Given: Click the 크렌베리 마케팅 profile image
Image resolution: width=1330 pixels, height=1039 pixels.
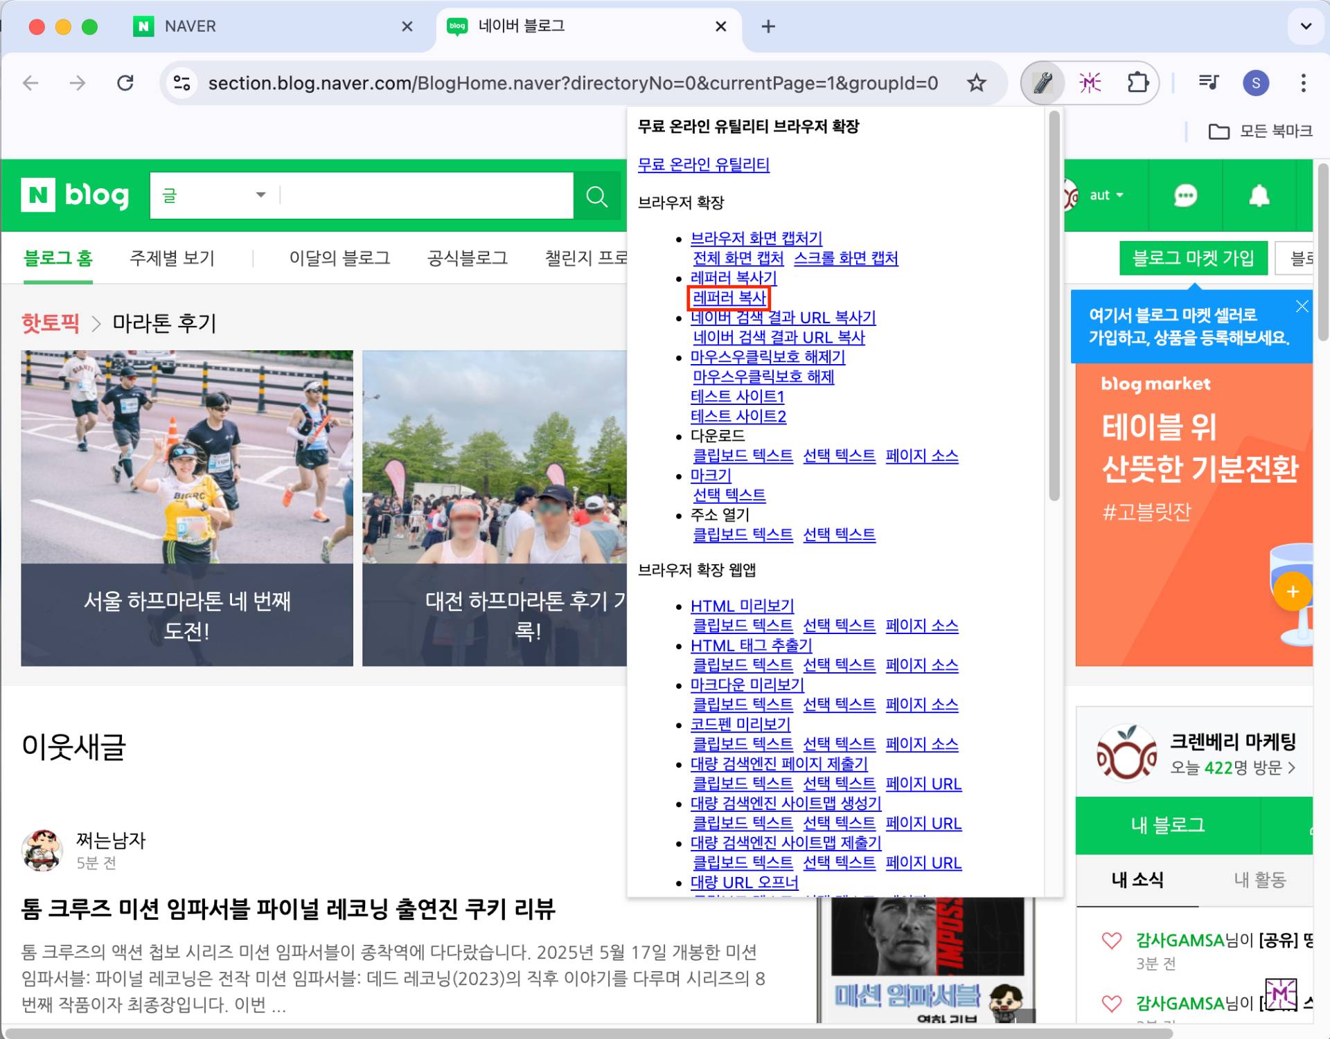Looking at the screenshot, I should 1126,753.
